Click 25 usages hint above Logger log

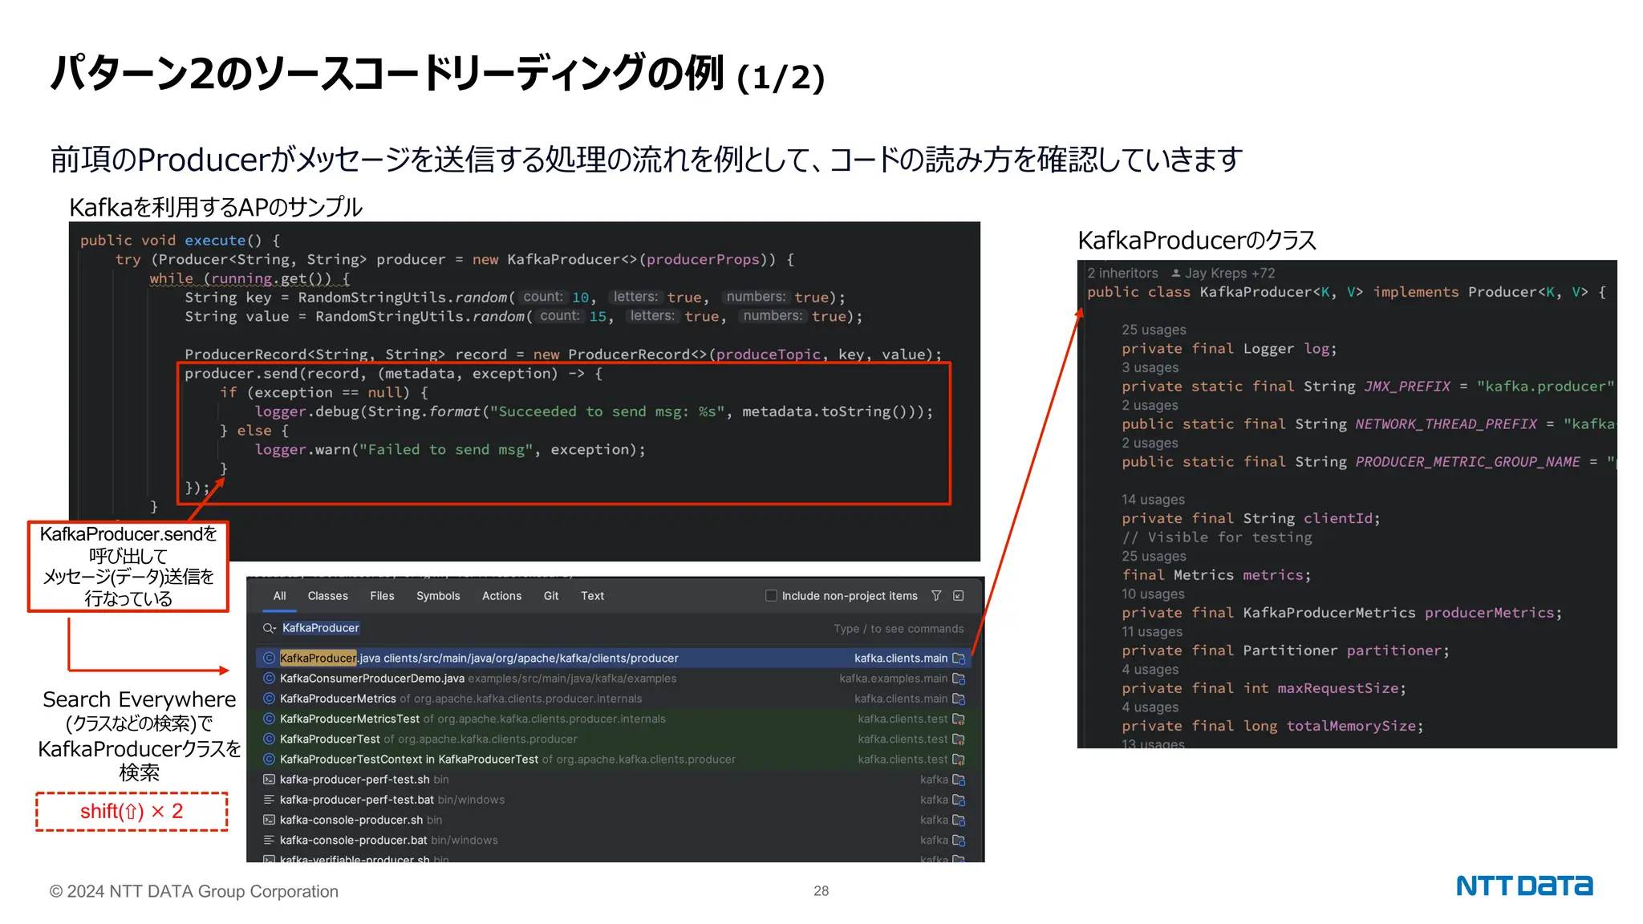pos(1154,330)
